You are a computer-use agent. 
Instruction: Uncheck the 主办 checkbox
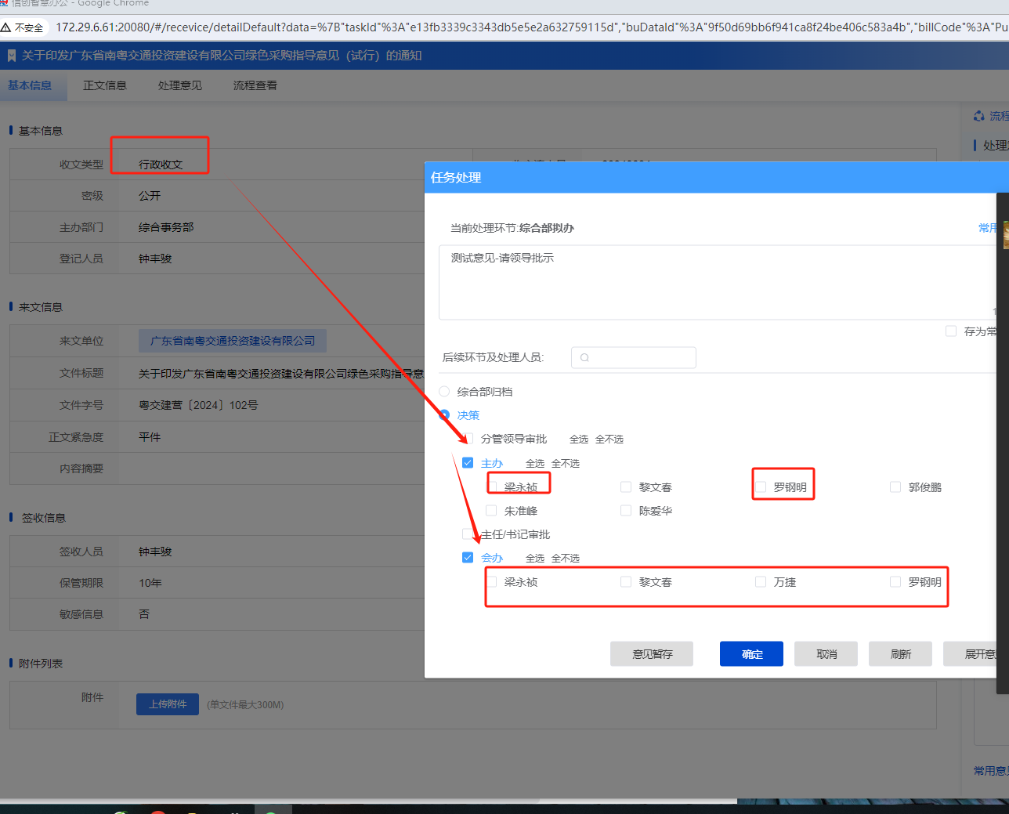pyautogui.click(x=468, y=463)
